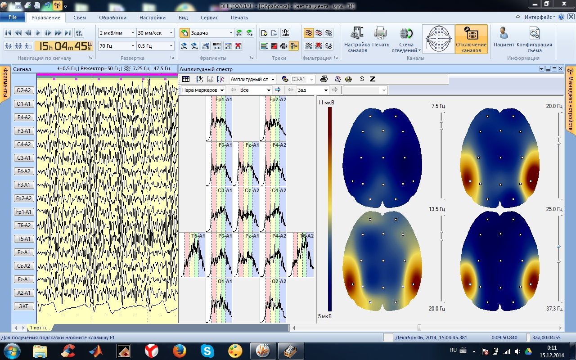Click fast forward button in signal navigation
The width and height of the screenshot is (576, 360).
58,33
